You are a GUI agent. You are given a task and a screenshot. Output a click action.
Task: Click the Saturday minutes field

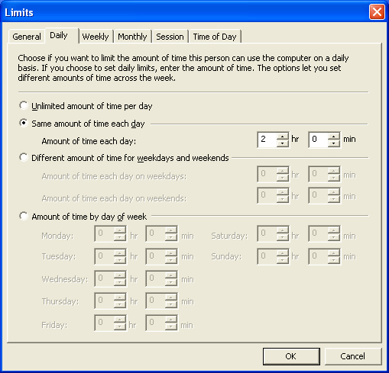pos(318,233)
